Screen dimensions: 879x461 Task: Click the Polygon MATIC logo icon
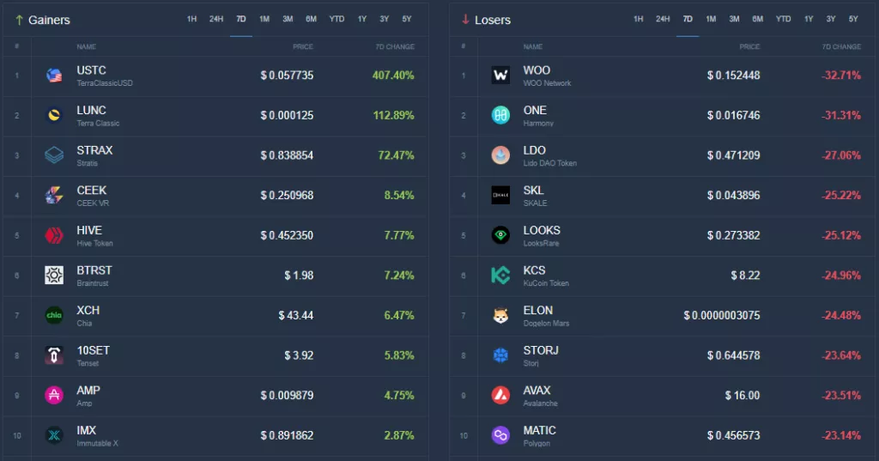click(500, 435)
